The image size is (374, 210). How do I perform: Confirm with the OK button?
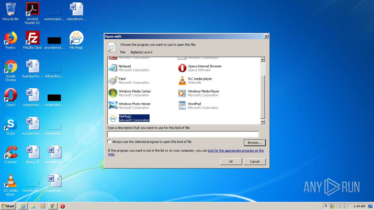point(231,162)
